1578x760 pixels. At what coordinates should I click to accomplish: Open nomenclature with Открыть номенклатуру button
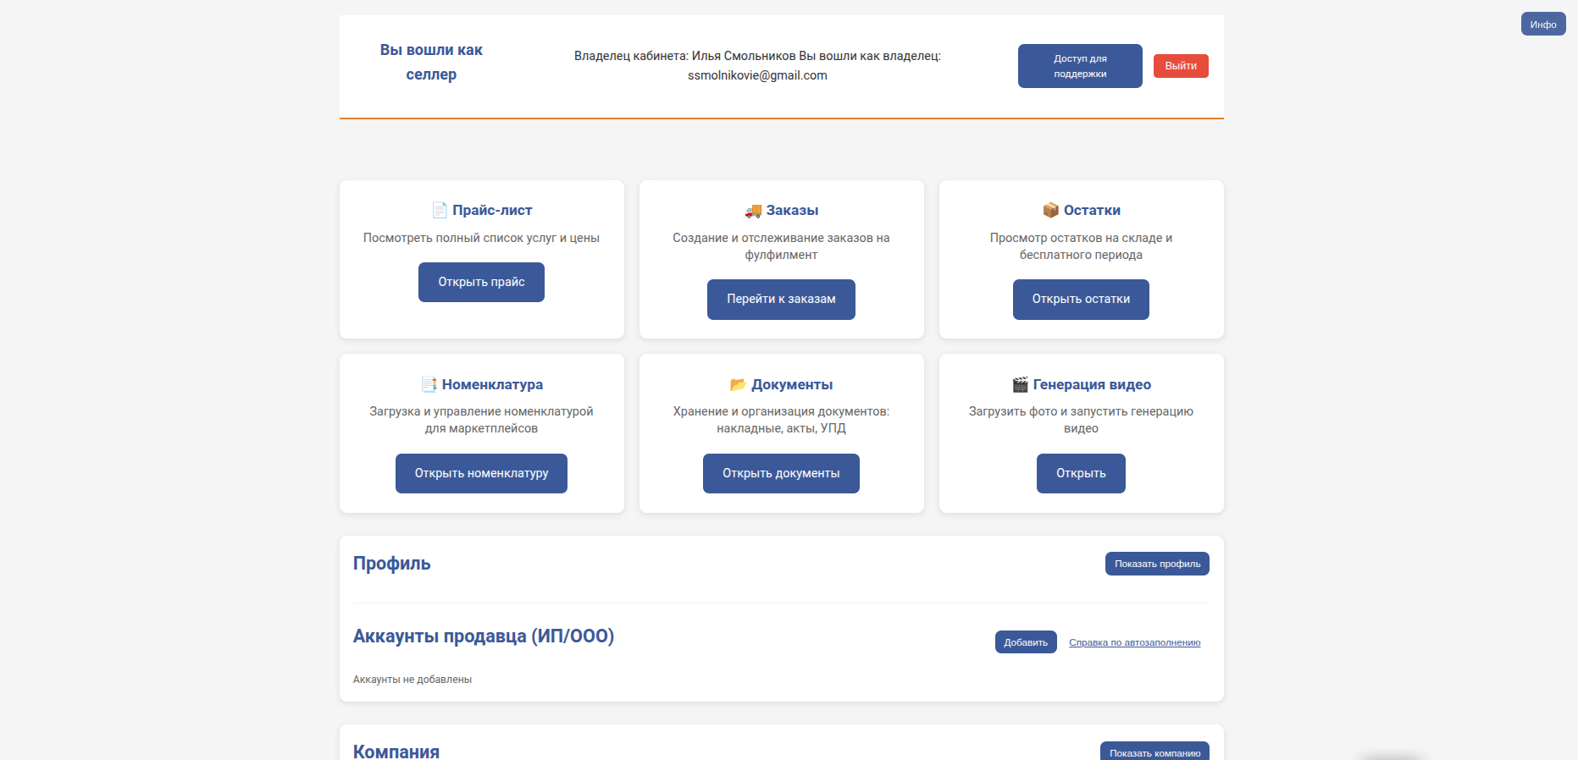(481, 473)
